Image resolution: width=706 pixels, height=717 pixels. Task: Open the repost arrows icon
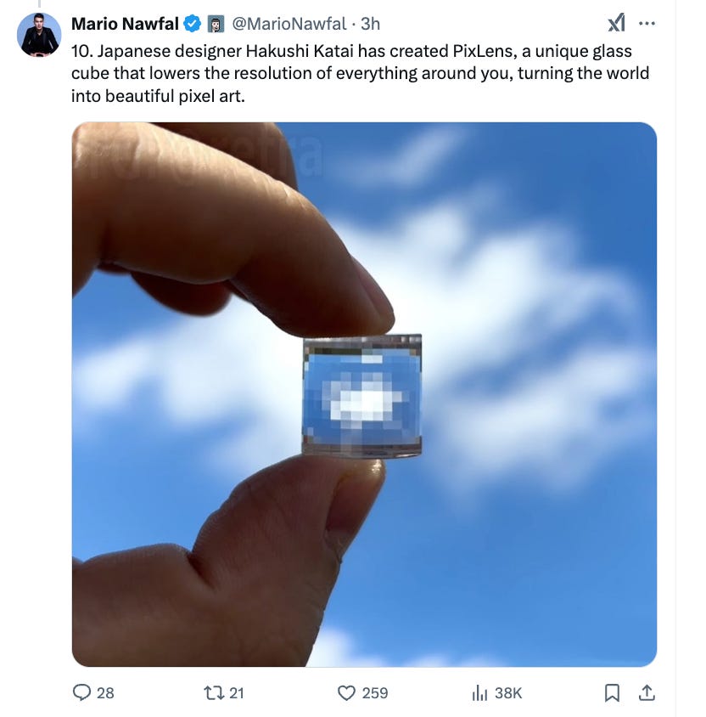point(214,692)
